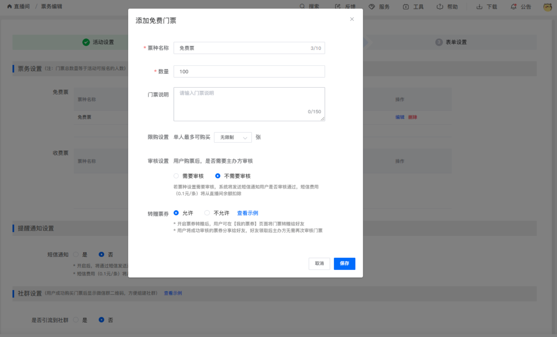Viewport: 557px width, 337px height.
Task: Click the 下载 download icon
Action: tap(479, 7)
